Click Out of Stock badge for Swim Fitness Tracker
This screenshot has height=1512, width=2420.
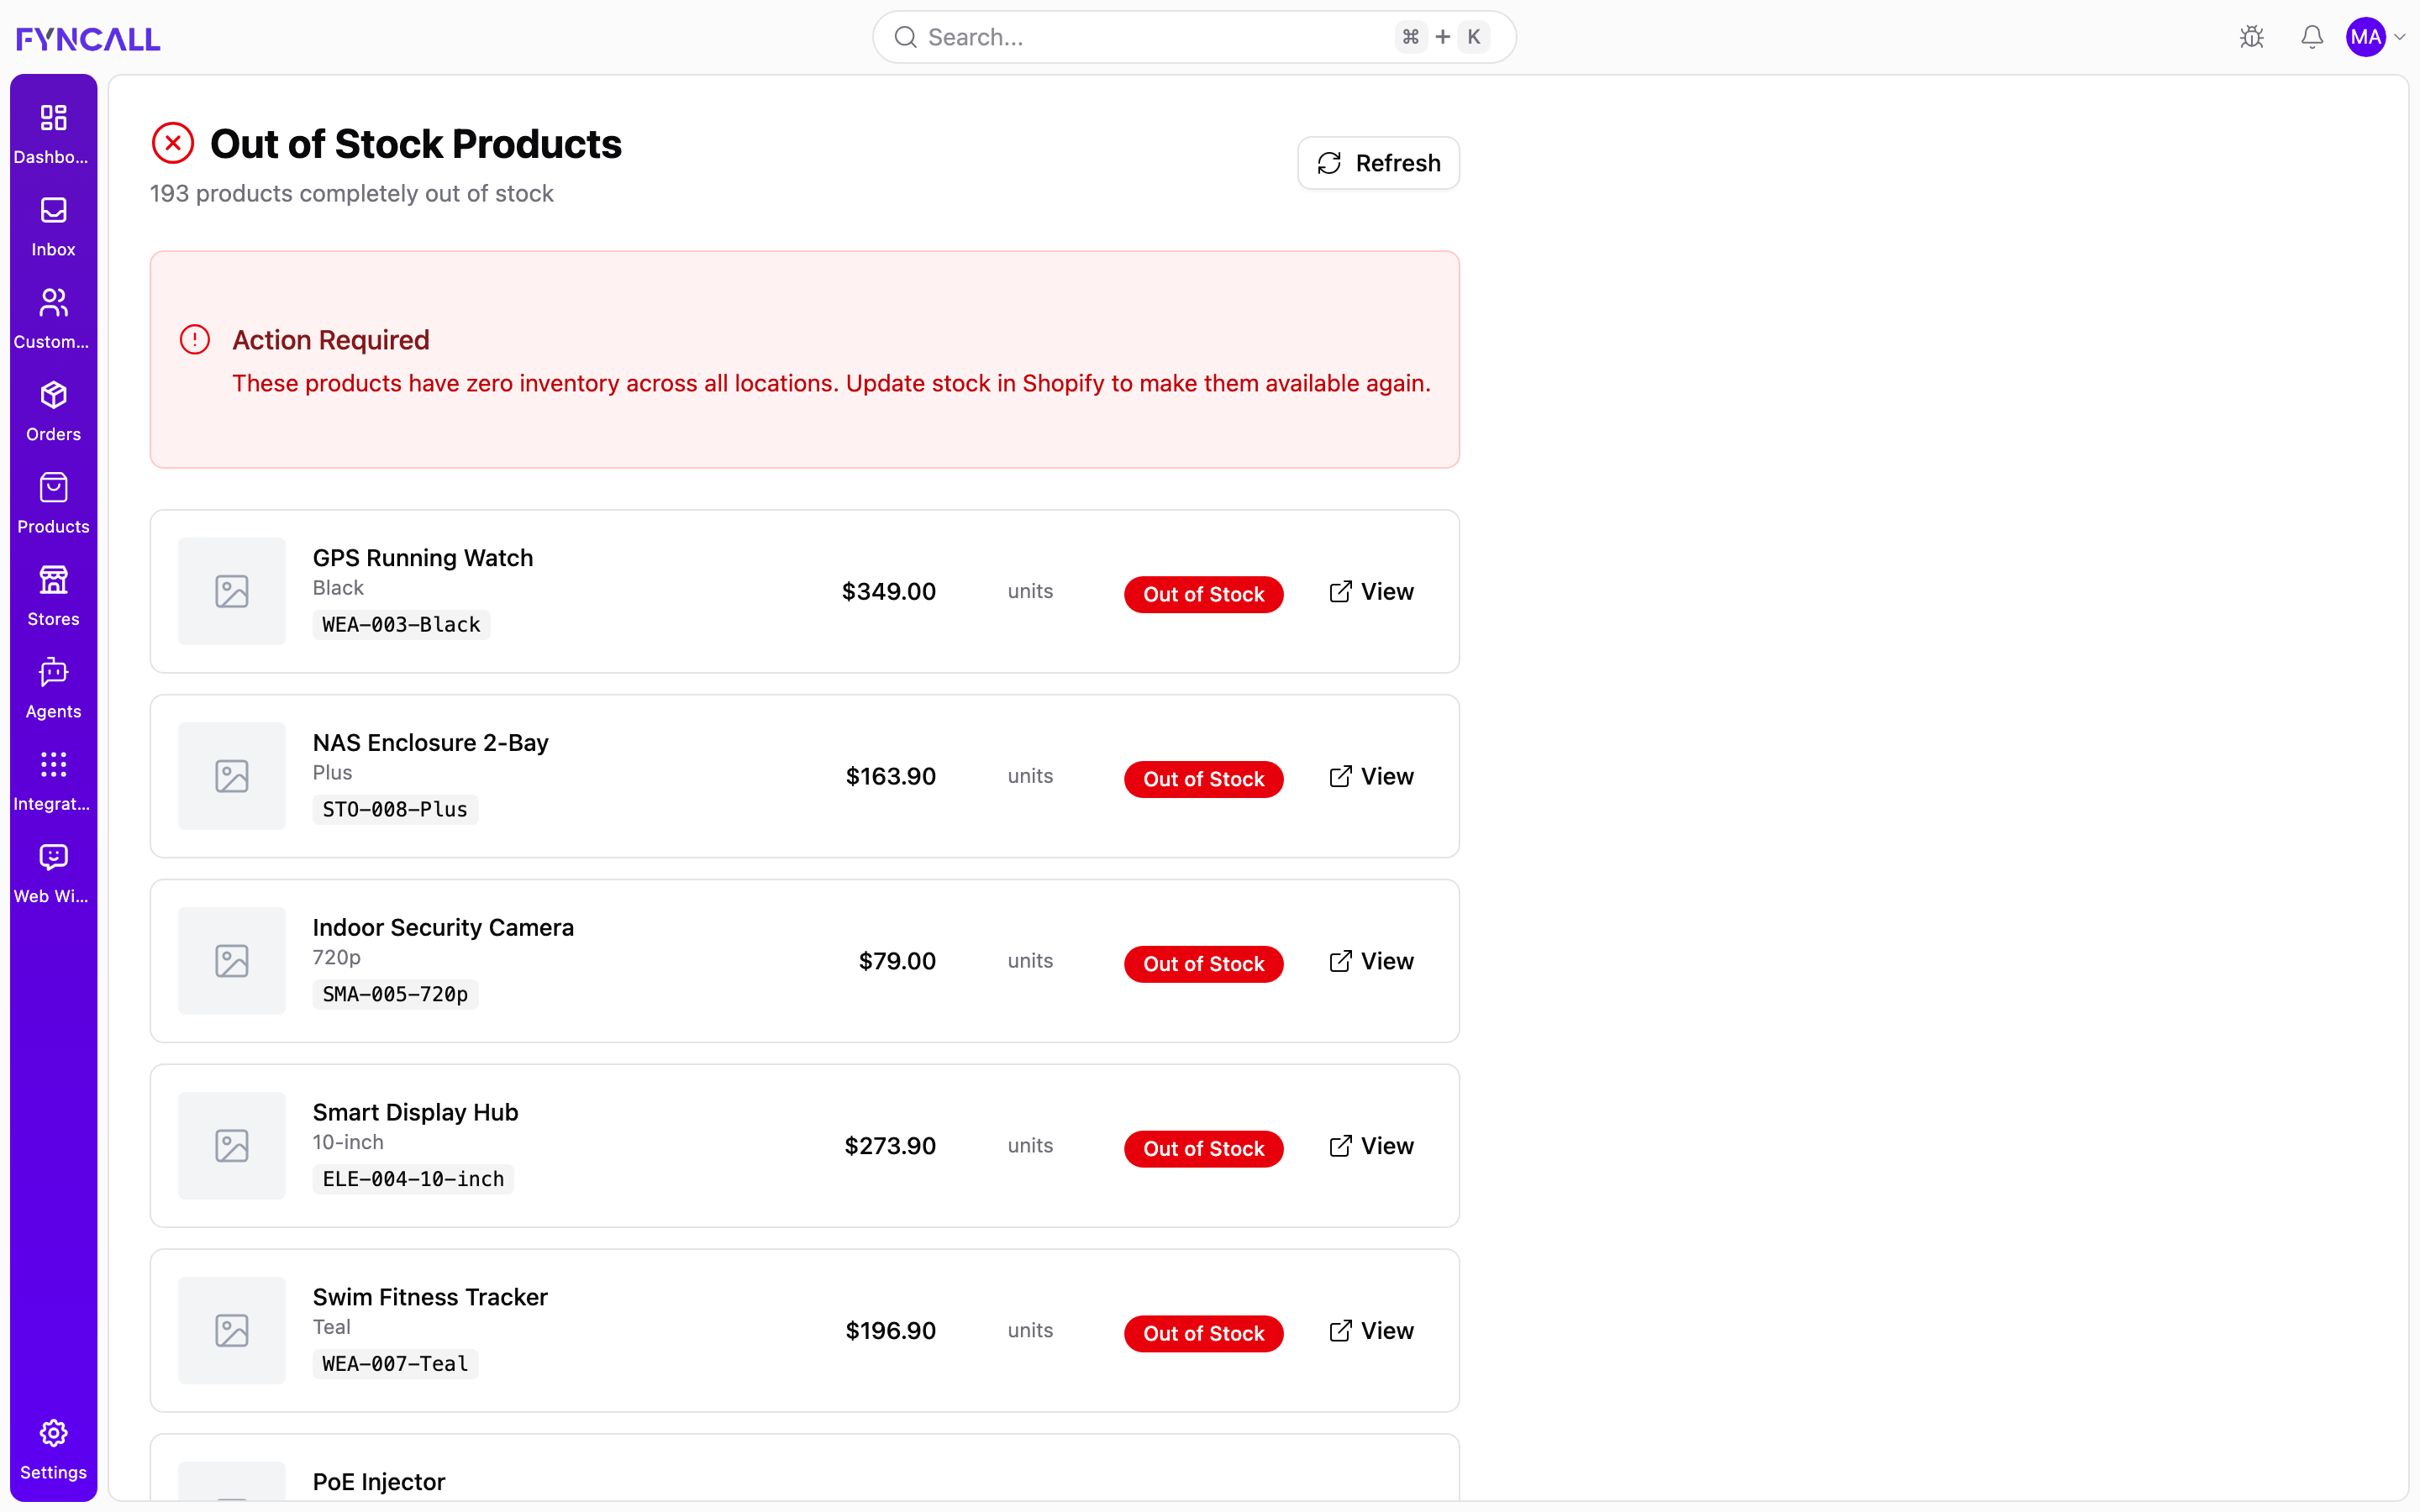point(1203,1334)
